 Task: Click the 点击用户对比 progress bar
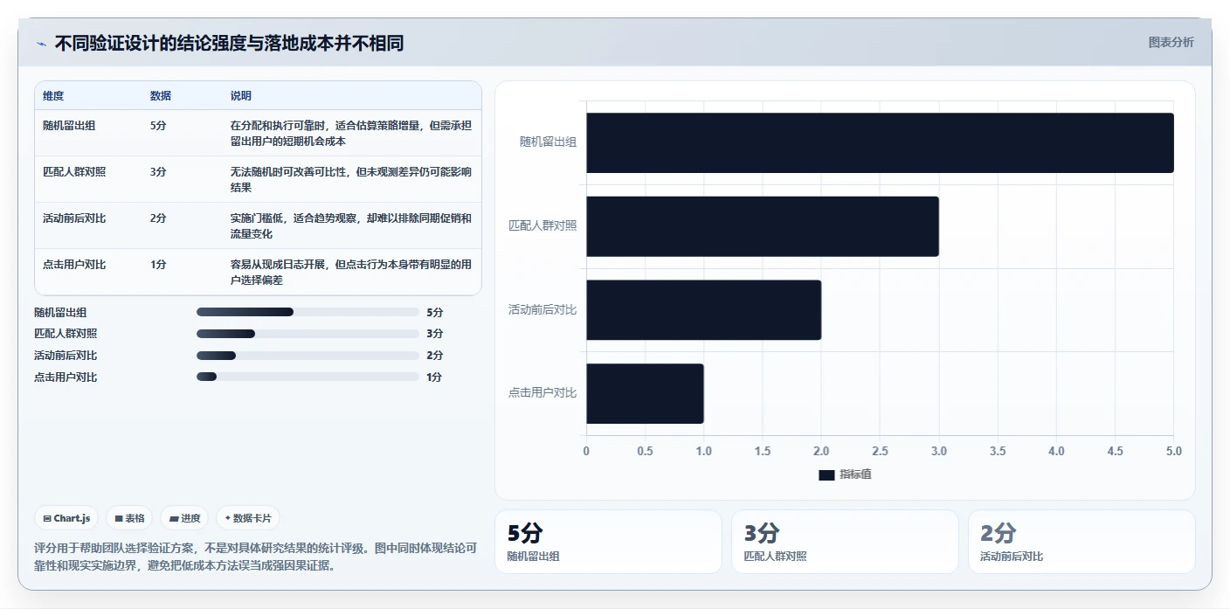307,377
